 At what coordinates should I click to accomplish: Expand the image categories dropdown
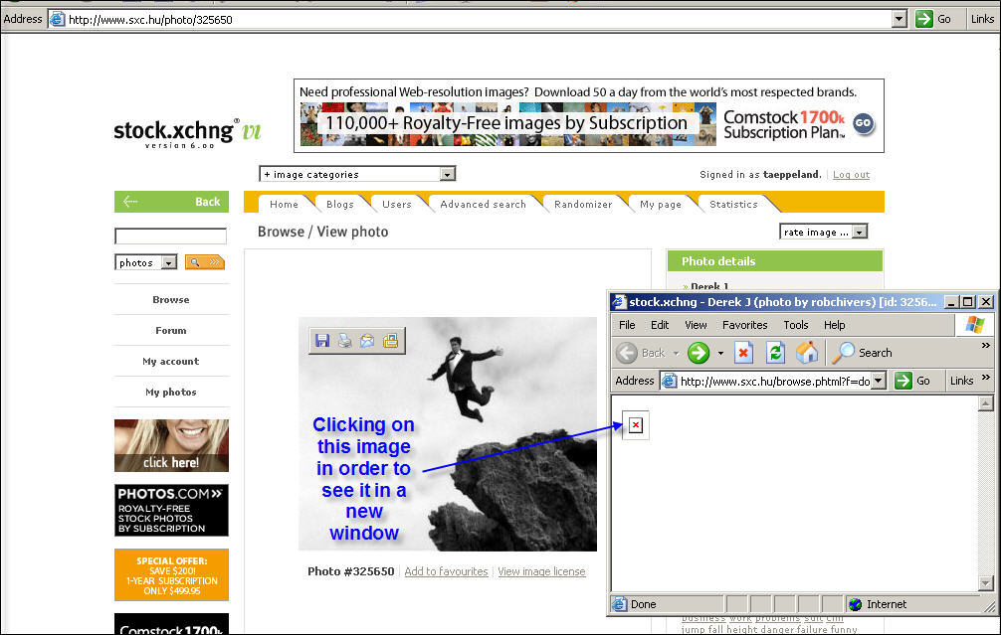click(x=447, y=174)
